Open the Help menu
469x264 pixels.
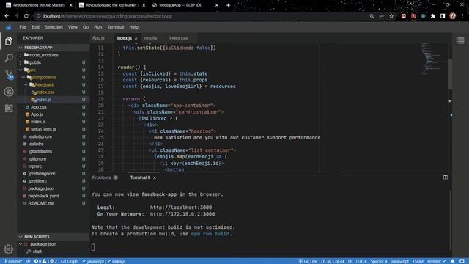pyautogui.click(x=133, y=27)
